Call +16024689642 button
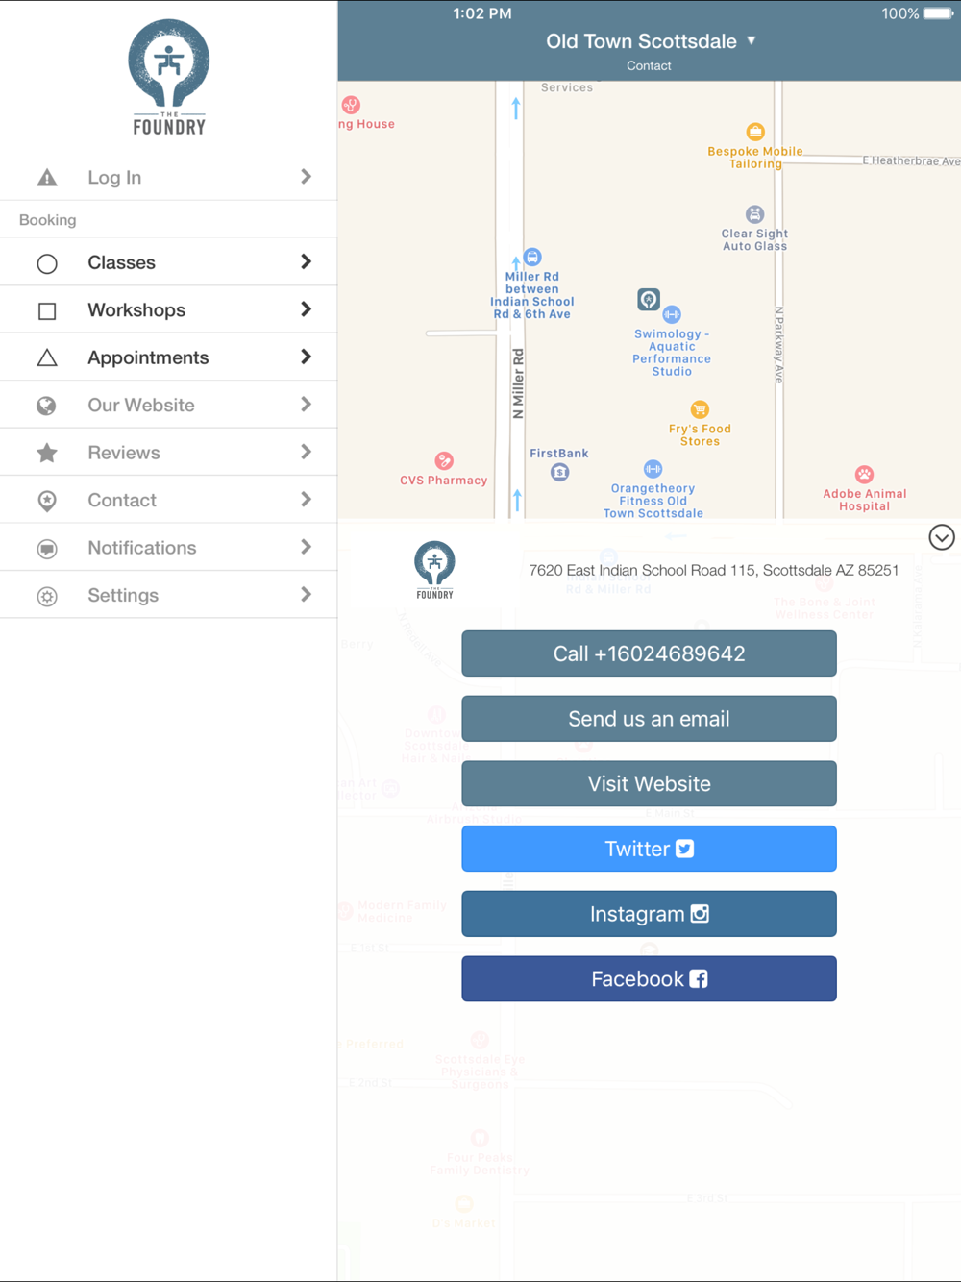This screenshot has height=1282, width=961. pos(649,653)
